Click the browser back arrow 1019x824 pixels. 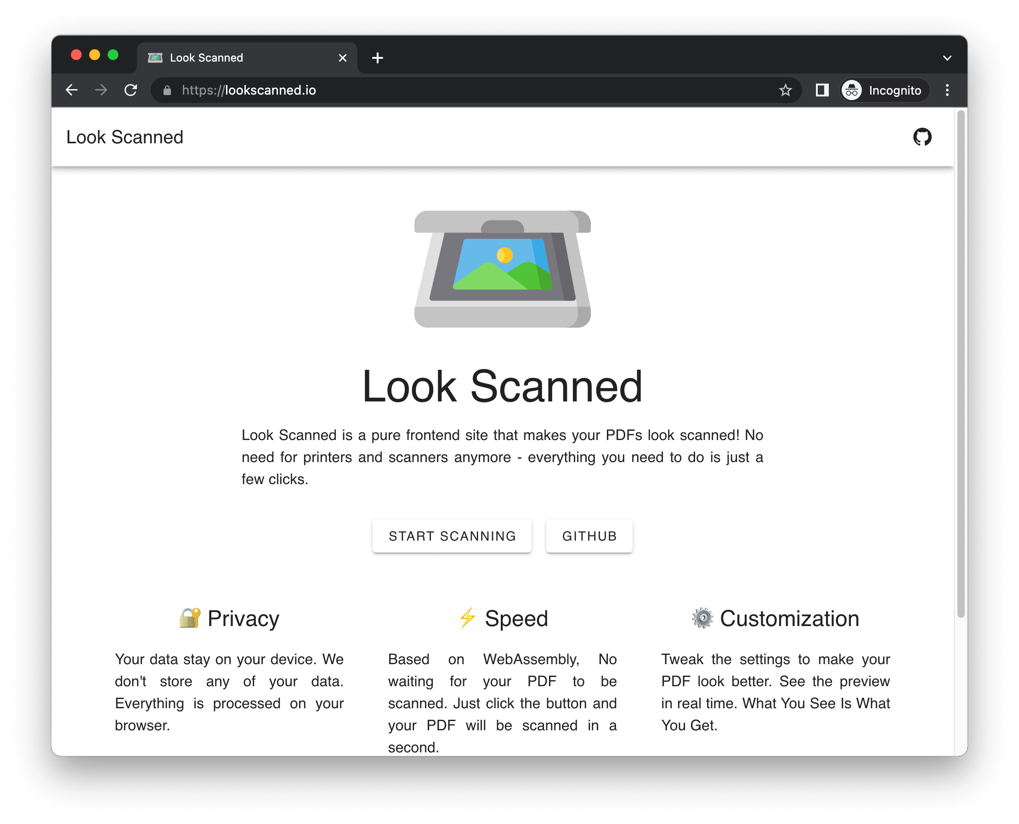click(x=72, y=90)
